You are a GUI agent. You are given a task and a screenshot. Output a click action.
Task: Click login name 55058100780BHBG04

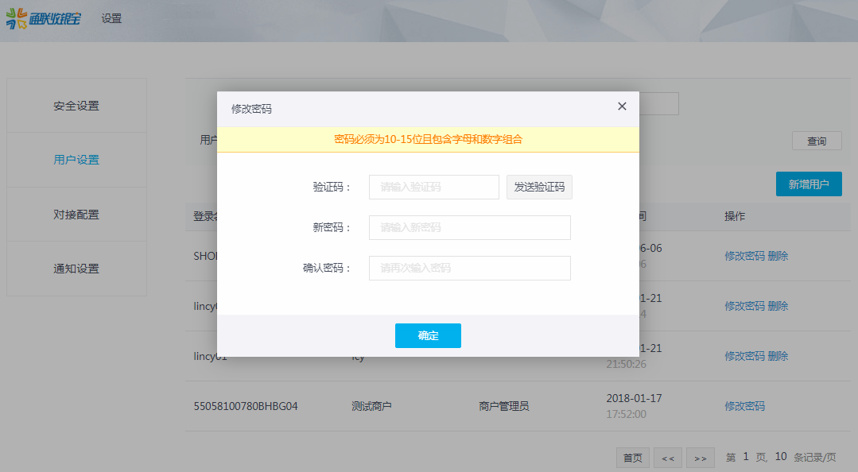coord(246,406)
